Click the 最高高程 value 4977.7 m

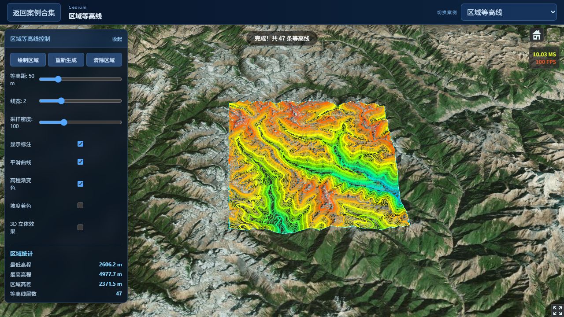click(x=110, y=274)
